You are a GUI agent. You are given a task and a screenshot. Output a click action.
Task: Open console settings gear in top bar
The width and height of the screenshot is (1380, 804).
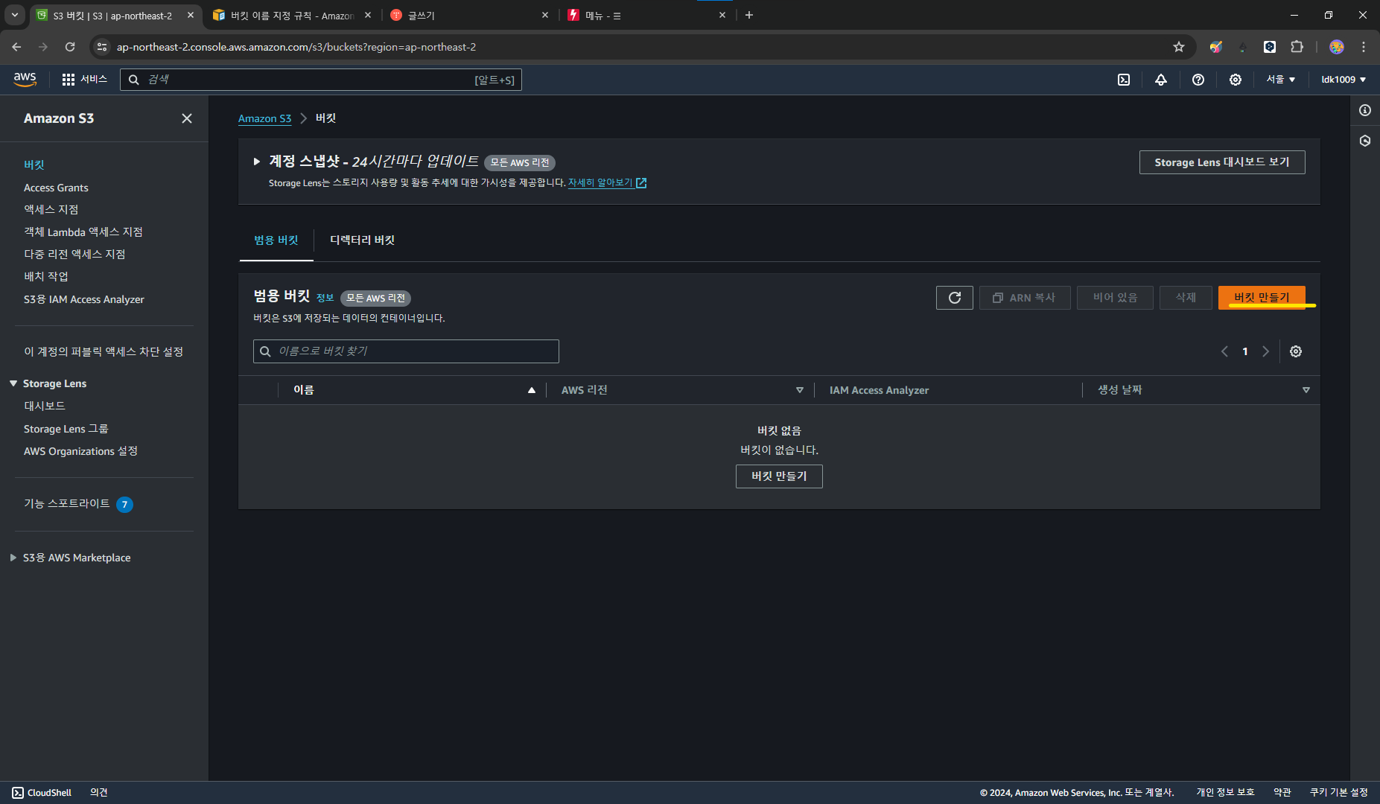coord(1236,80)
